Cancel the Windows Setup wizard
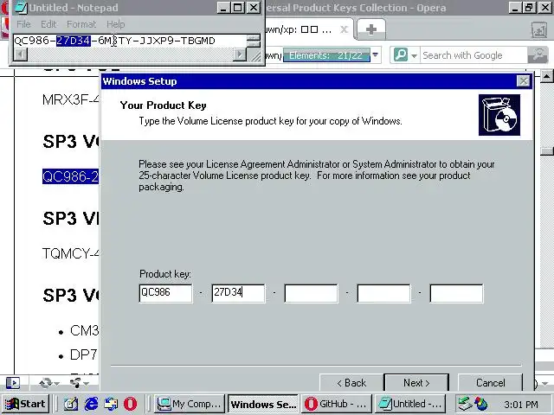Screen dimensions: 554x415 click(x=490, y=382)
